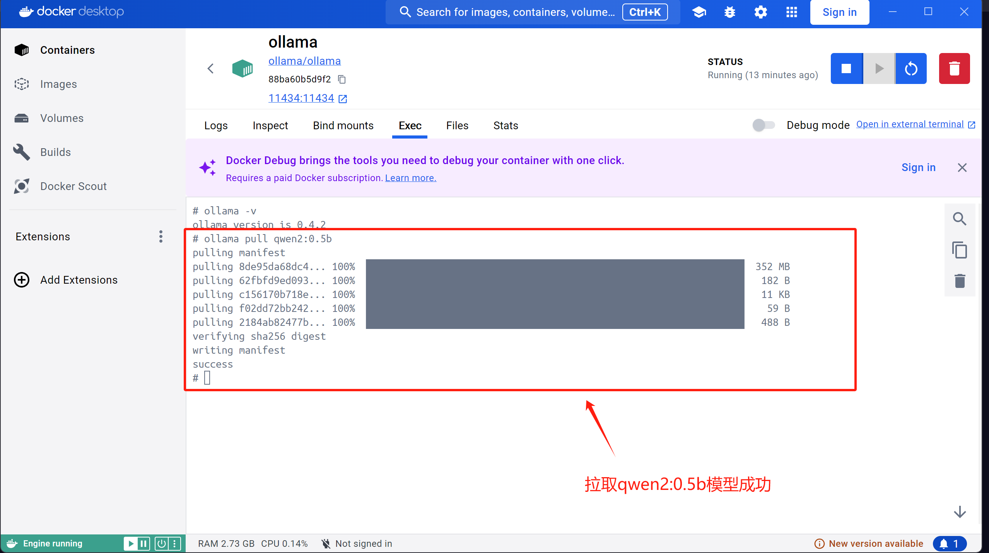Switch to the Stats tab
The image size is (989, 553).
point(506,125)
